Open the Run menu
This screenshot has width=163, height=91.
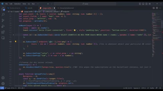[33, 4]
